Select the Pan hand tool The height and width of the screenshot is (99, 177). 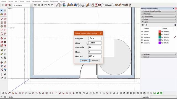[x=5, y=62]
